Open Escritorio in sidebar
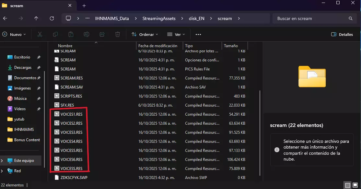The height and width of the screenshot is (189, 361). pos(22,57)
